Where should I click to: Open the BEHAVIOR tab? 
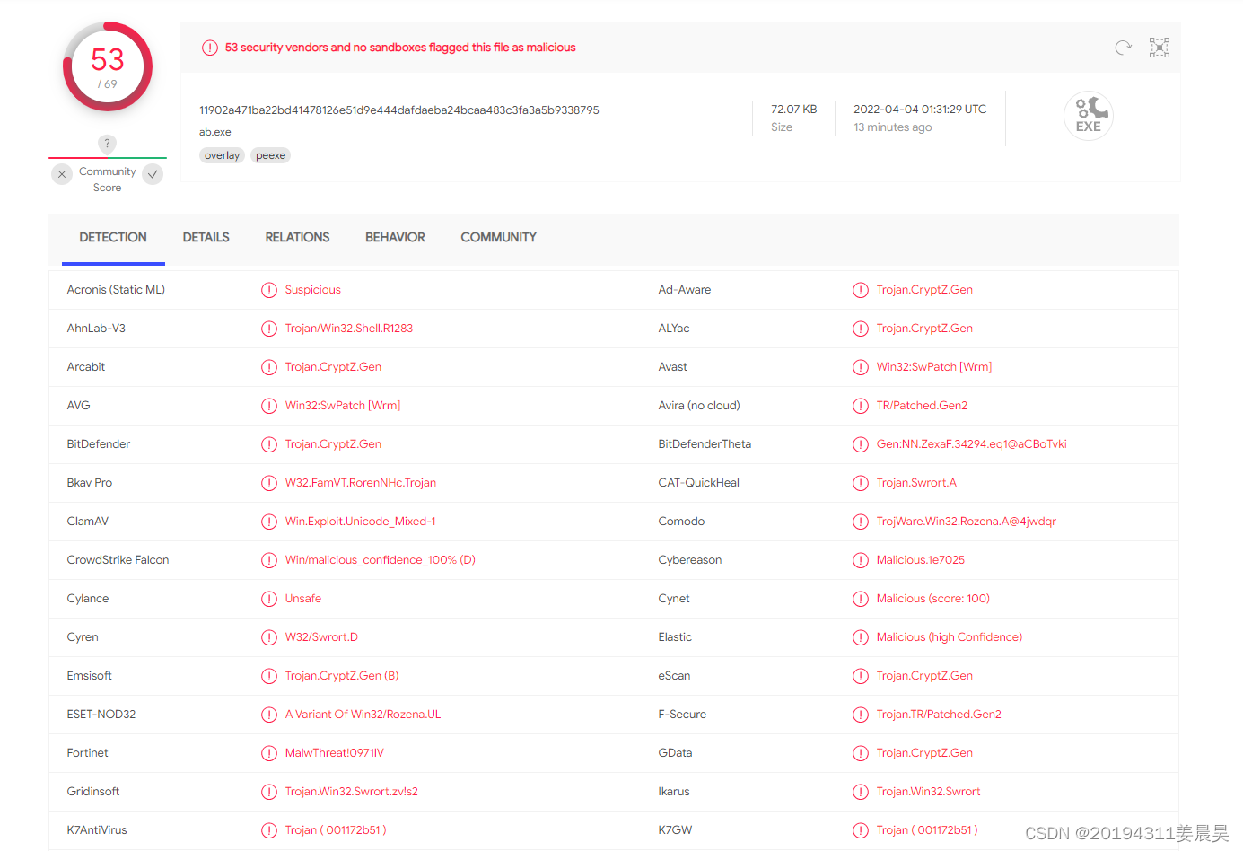pyautogui.click(x=396, y=238)
